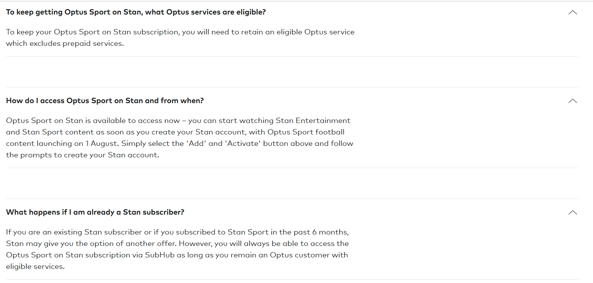Click the 'To keep your Optus Sport' answer paragraph
Screen dimensions: 593x283
[180, 38]
